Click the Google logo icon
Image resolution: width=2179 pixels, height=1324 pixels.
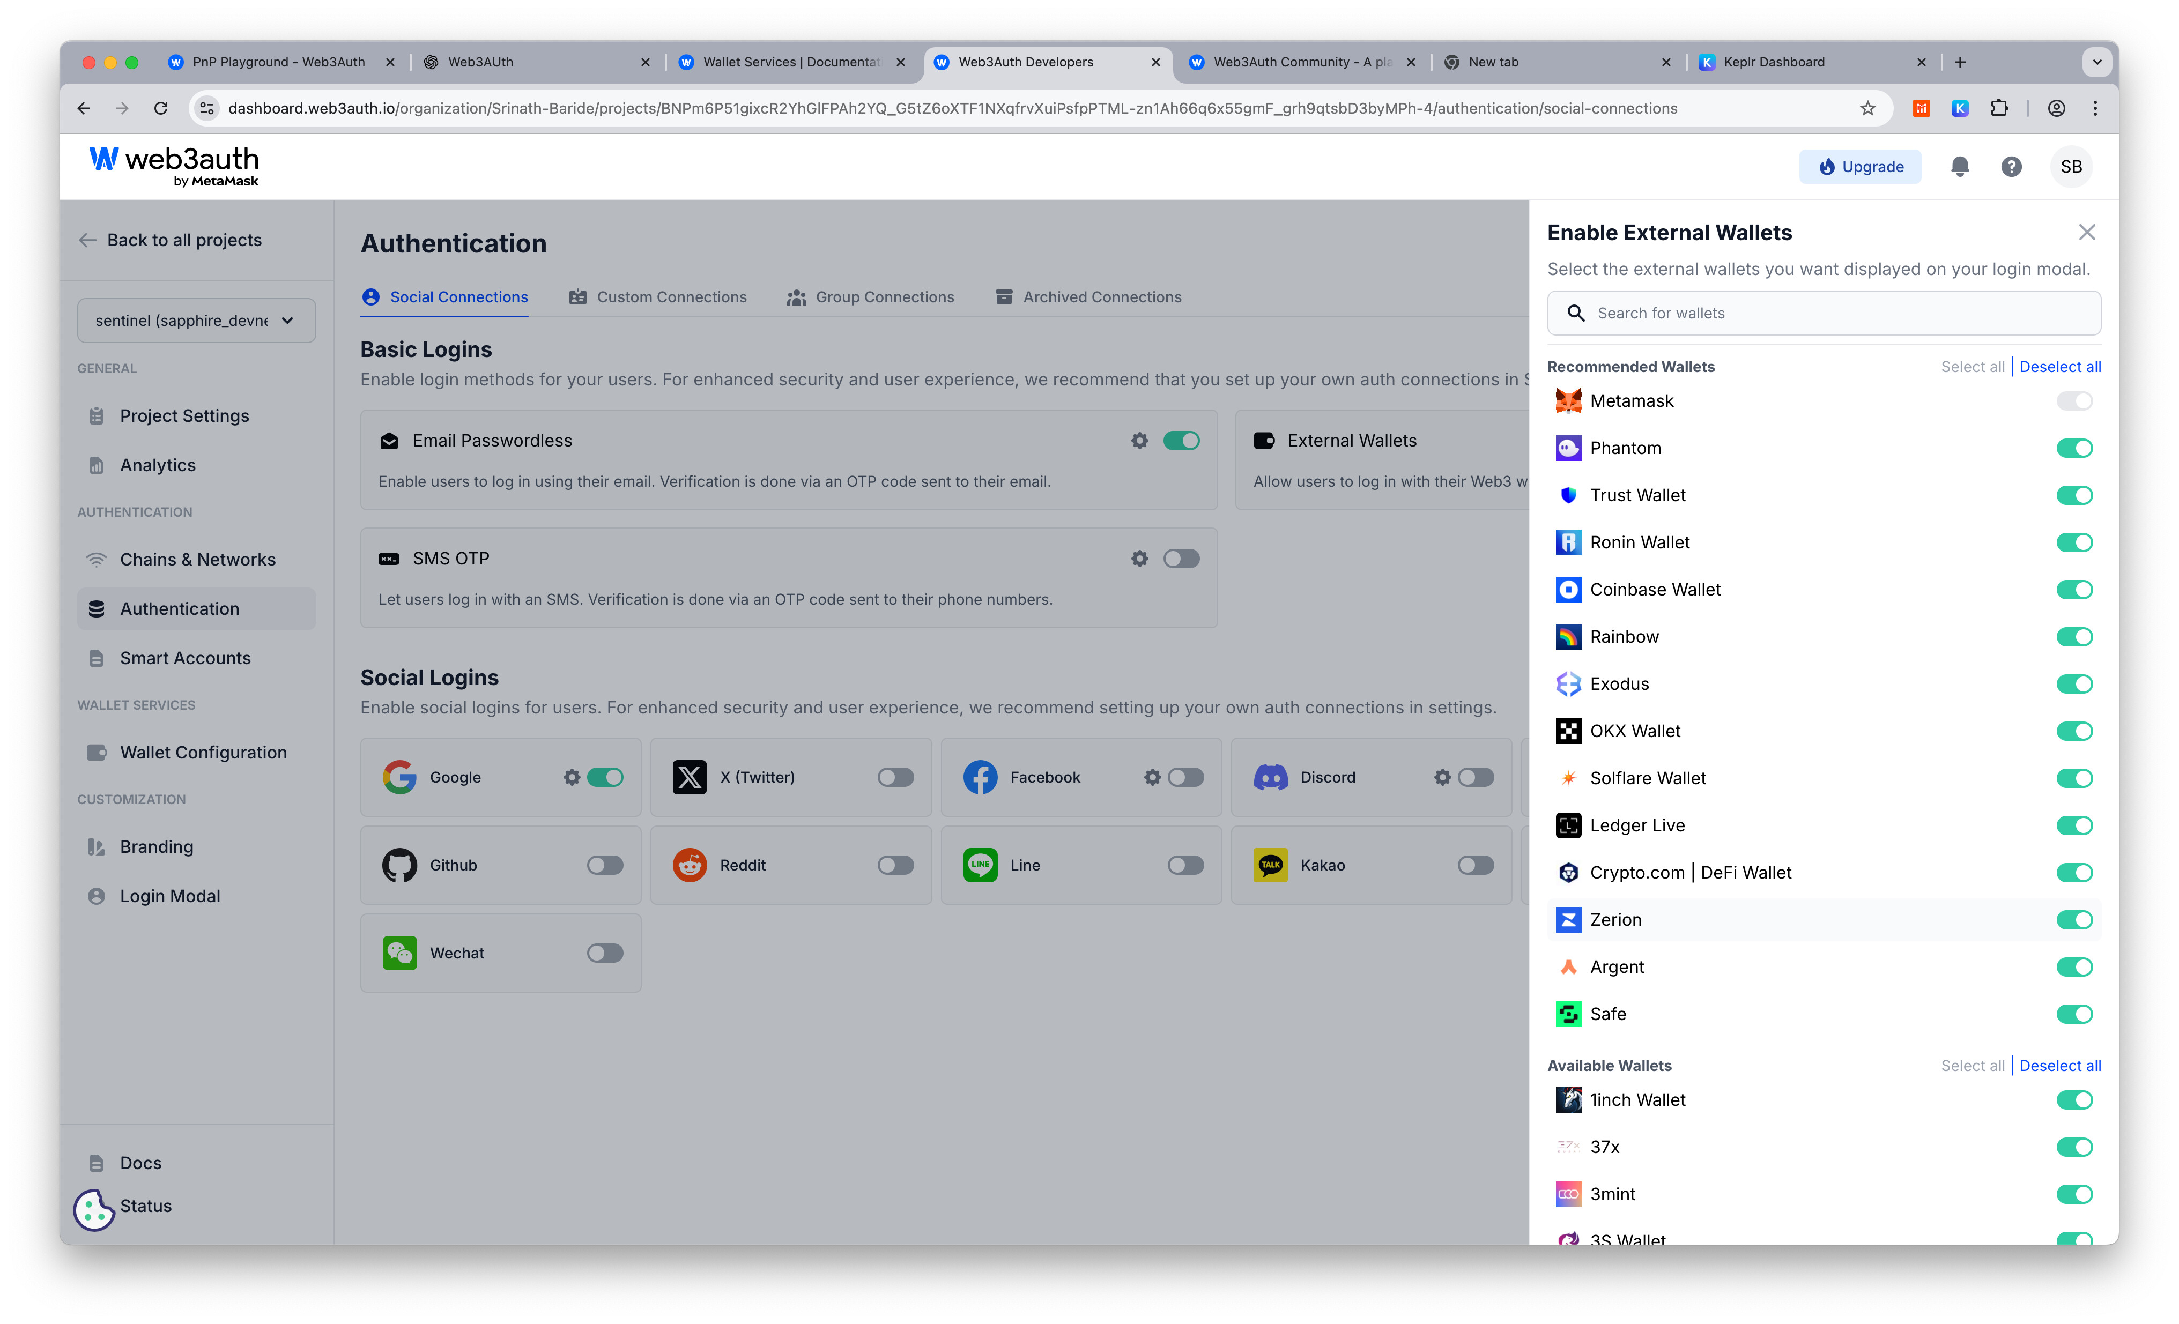coord(399,777)
